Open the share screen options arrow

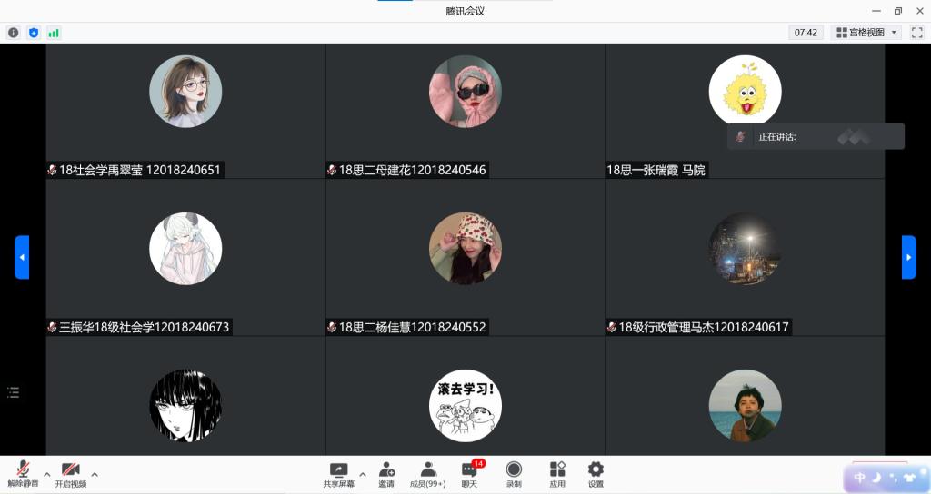363,474
